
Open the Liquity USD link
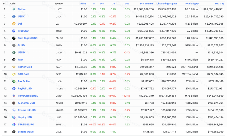pos(25,117)
